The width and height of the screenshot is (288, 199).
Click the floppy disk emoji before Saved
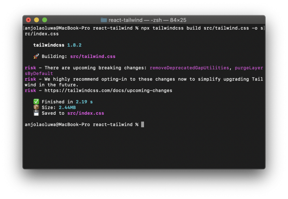tap(36, 113)
